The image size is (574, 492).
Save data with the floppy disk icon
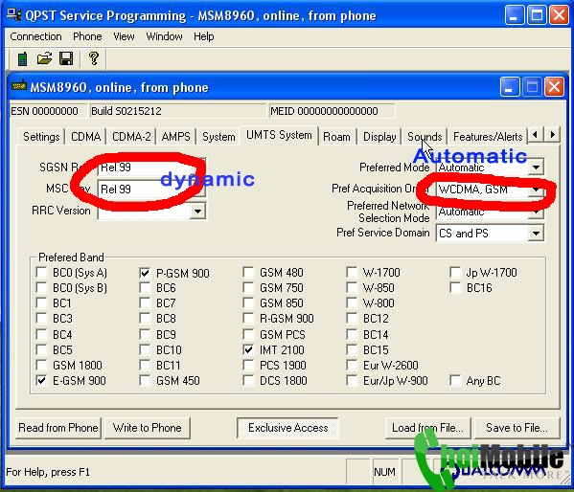point(66,59)
